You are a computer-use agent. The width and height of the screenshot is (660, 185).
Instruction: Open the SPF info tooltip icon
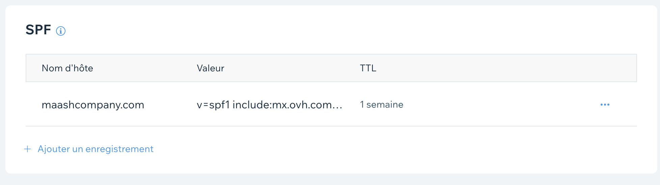tap(61, 31)
